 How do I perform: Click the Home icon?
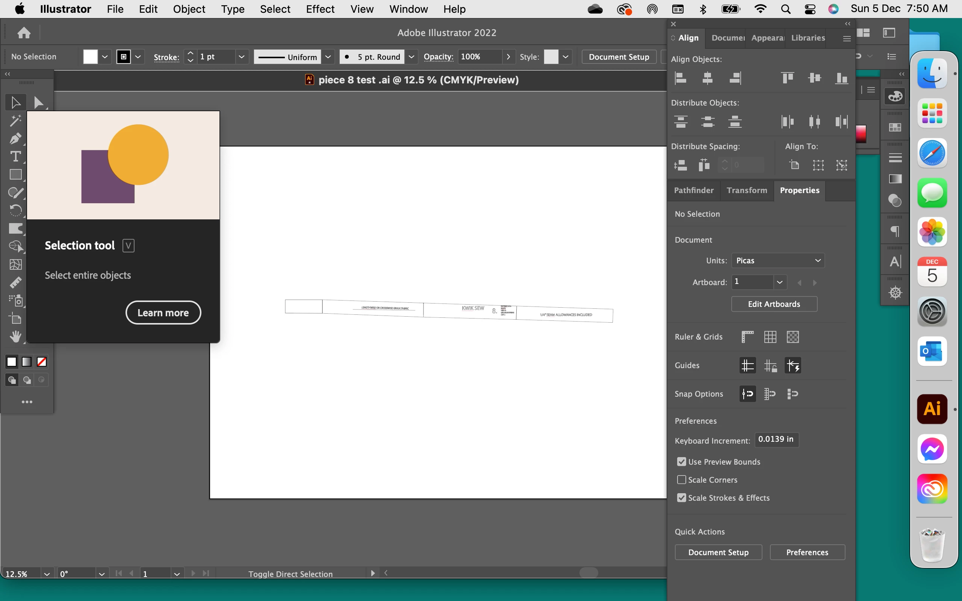point(24,33)
